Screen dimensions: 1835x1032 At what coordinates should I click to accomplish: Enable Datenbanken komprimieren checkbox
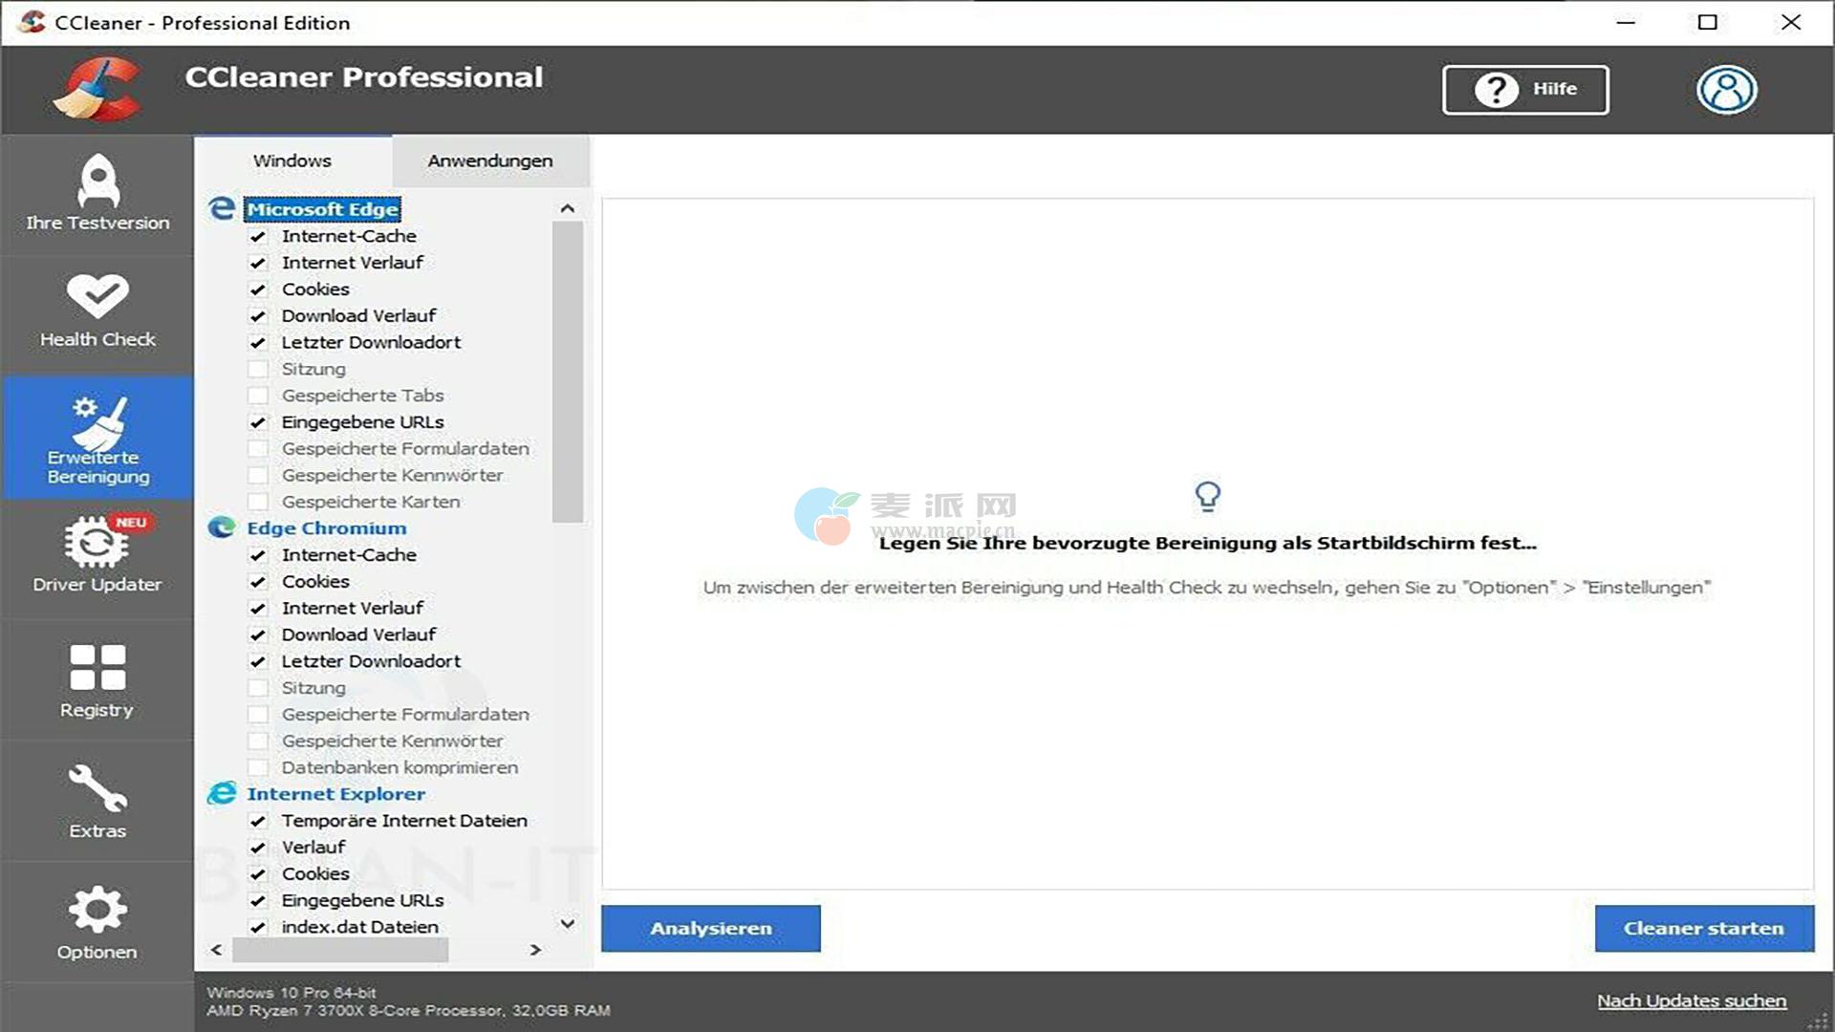(257, 767)
